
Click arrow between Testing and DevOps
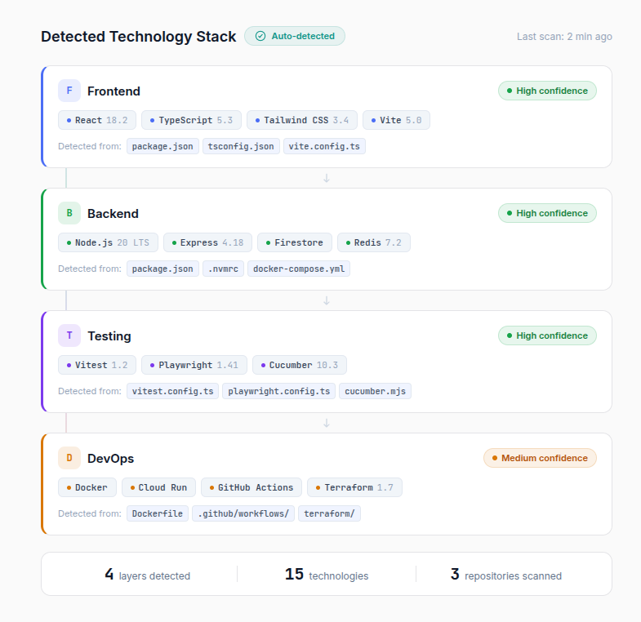(327, 423)
